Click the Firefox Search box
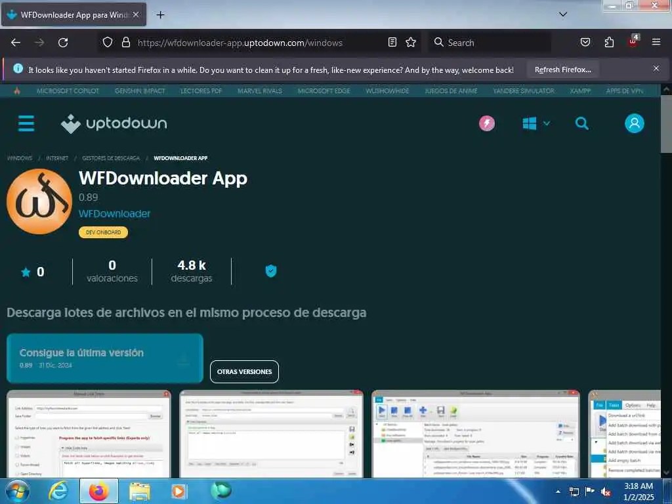 490,43
